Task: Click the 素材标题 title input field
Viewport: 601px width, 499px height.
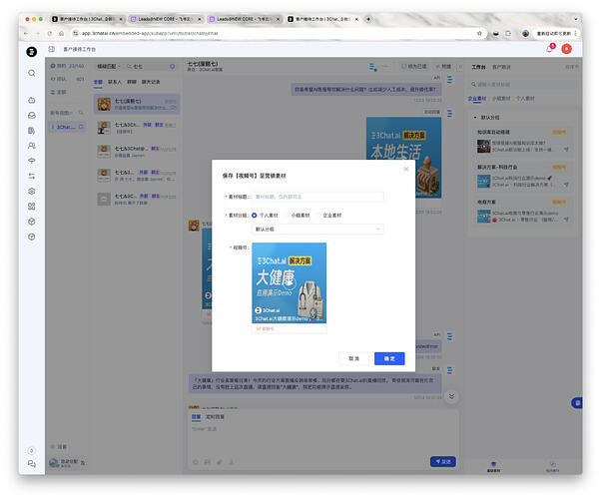Action: (x=317, y=197)
